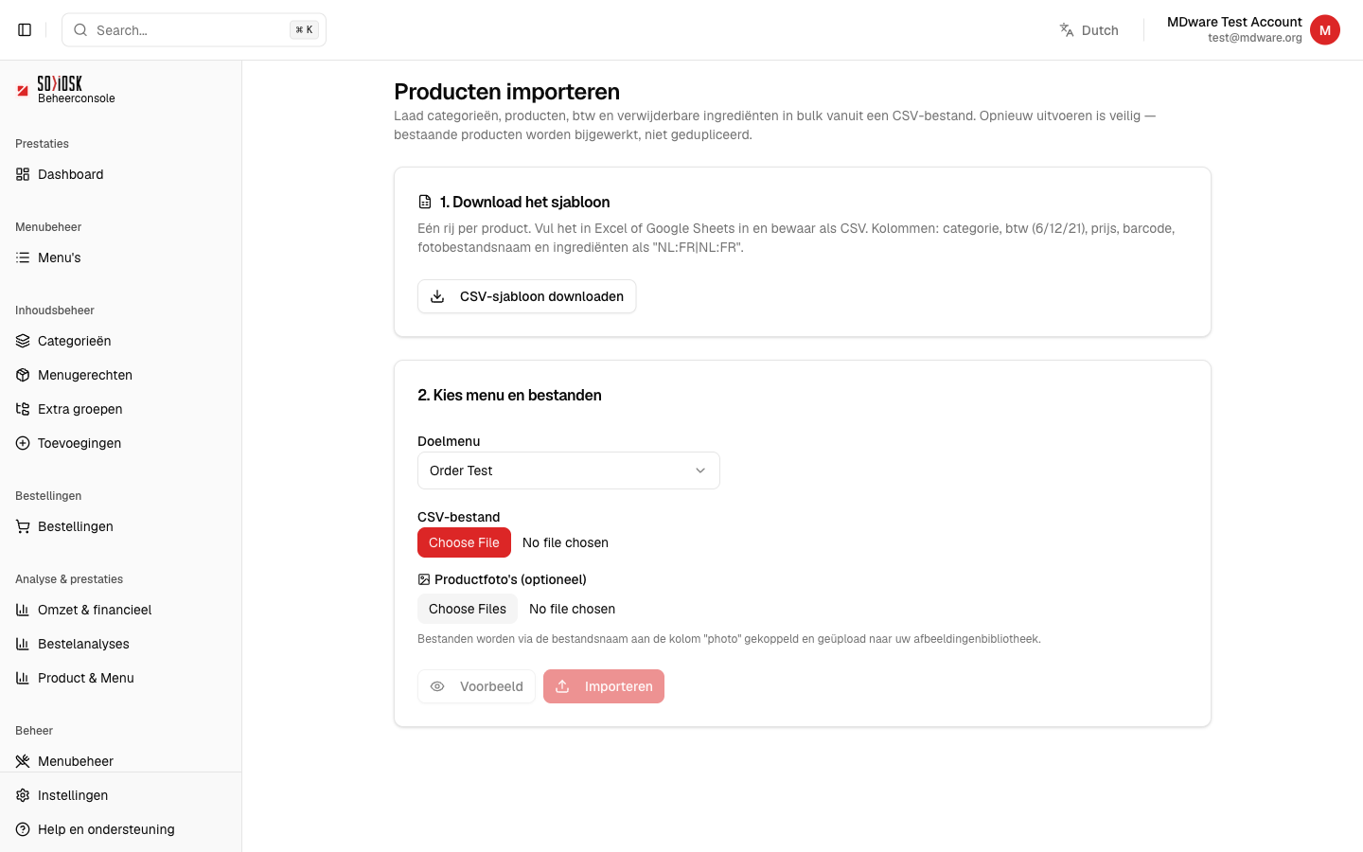Open Bestellingen page in sidebar
The width and height of the screenshot is (1363, 852).
(x=120, y=526)
